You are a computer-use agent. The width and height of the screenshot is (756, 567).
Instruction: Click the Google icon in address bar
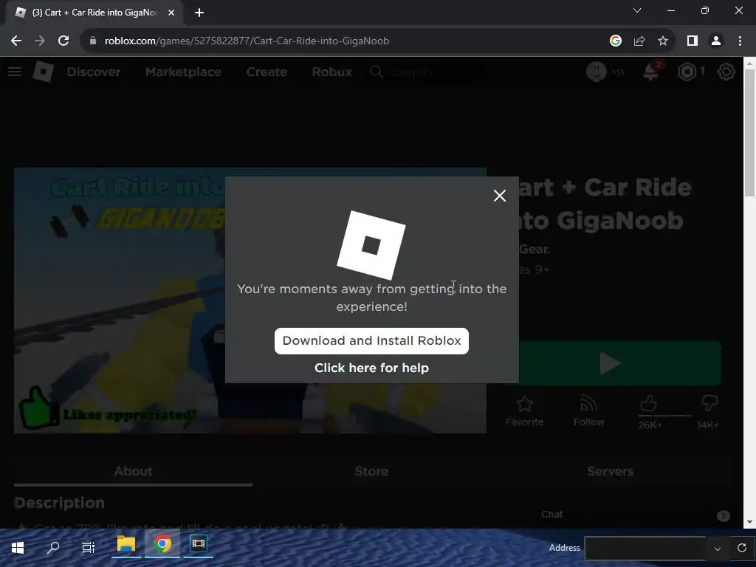[x=615, y=41]
